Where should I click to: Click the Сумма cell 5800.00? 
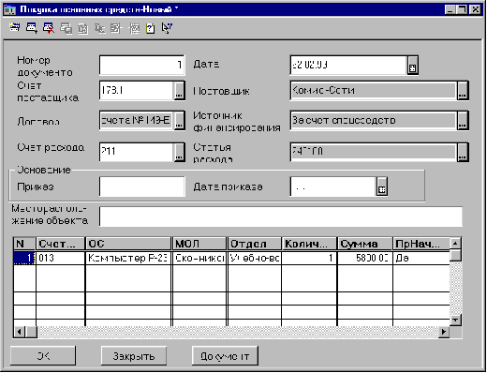[364, 258]
